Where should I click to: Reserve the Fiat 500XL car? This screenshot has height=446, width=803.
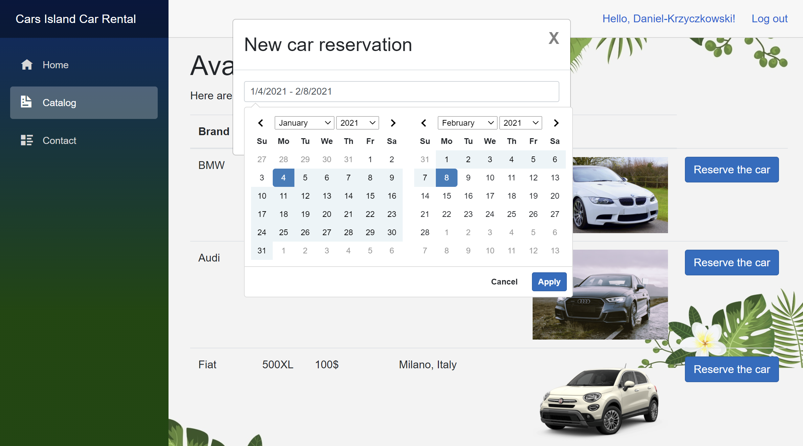point(732,369)
